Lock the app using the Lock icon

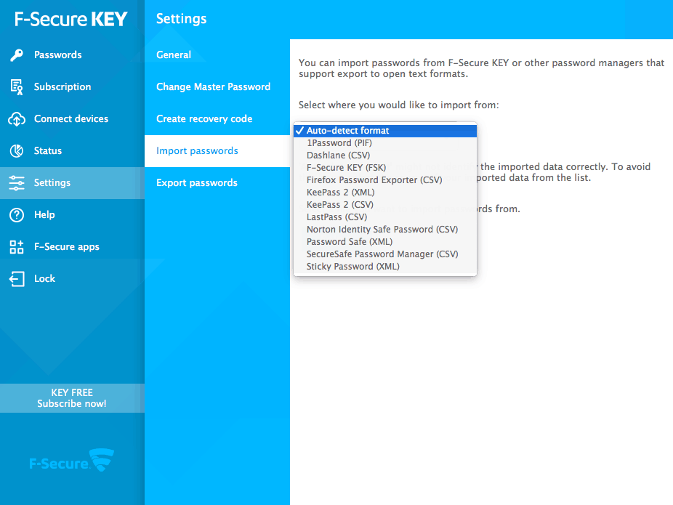(16, 278)
